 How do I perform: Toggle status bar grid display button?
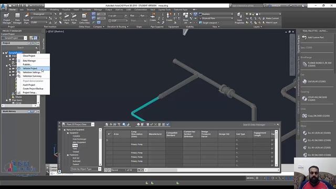257,178
